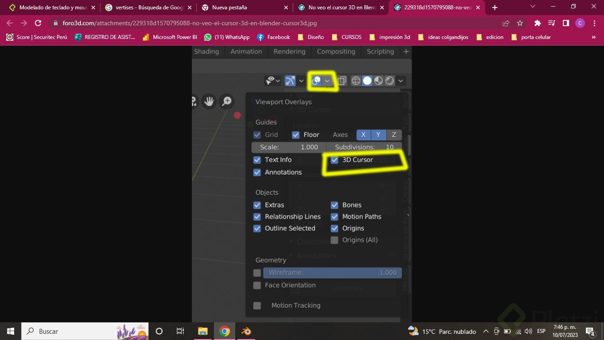
Task: Enable the Wireframe geometry checkbox
Action: tap(257, 273)
